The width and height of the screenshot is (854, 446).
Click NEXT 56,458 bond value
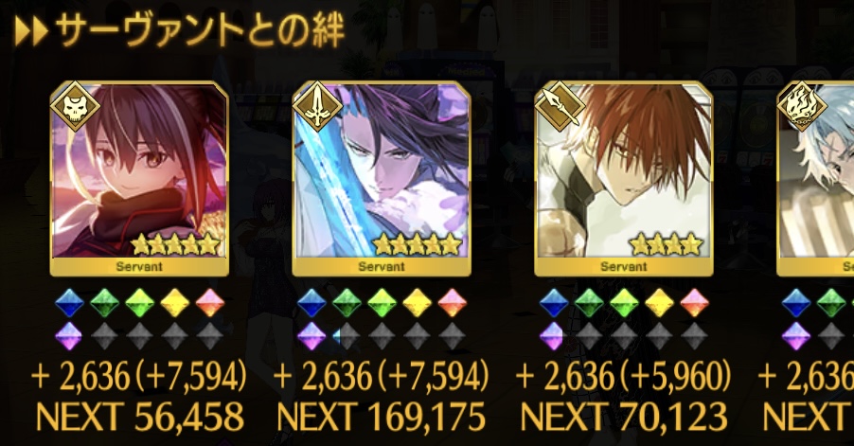coord(139,418)
